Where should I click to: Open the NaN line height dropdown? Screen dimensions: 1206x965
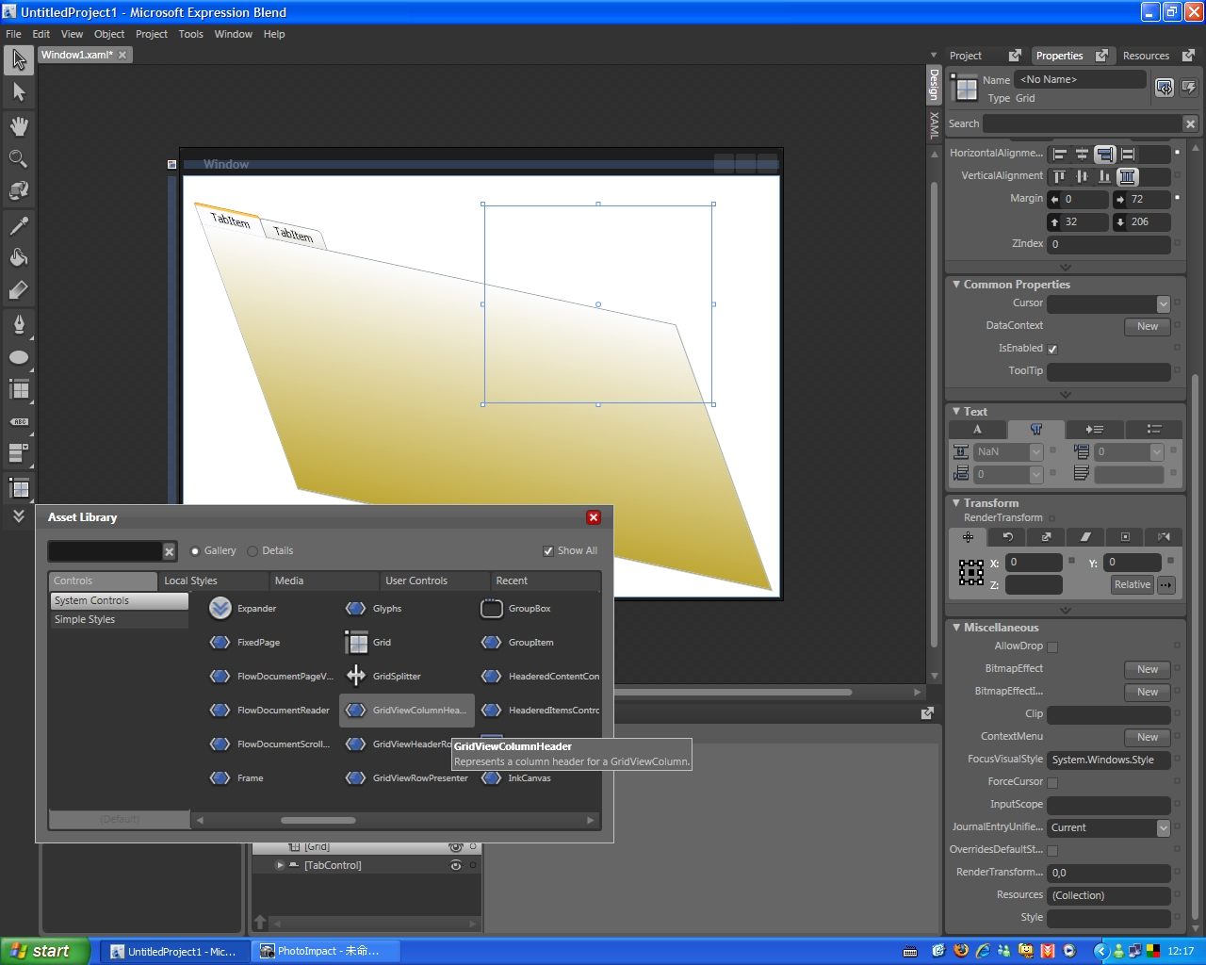click(1035, 452)
